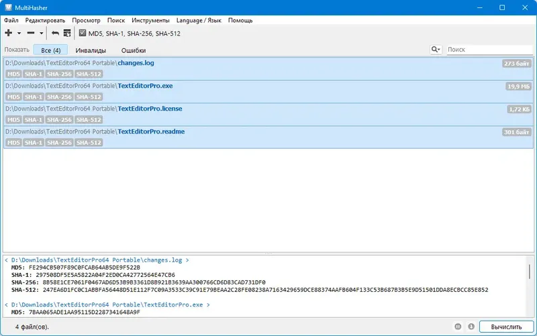Switch to the Инвалиды tab
Viewport: 537px width, 336px height.
91,50
